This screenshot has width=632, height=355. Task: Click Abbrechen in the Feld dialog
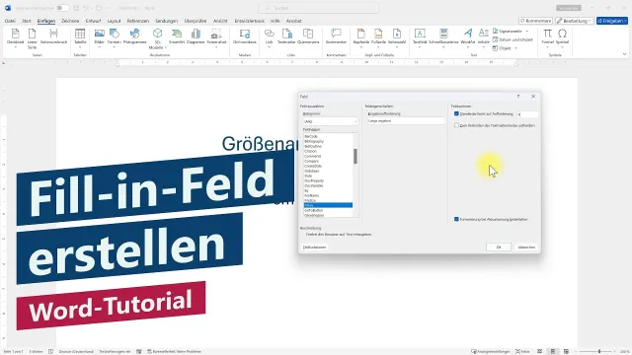tap(526, 248)
